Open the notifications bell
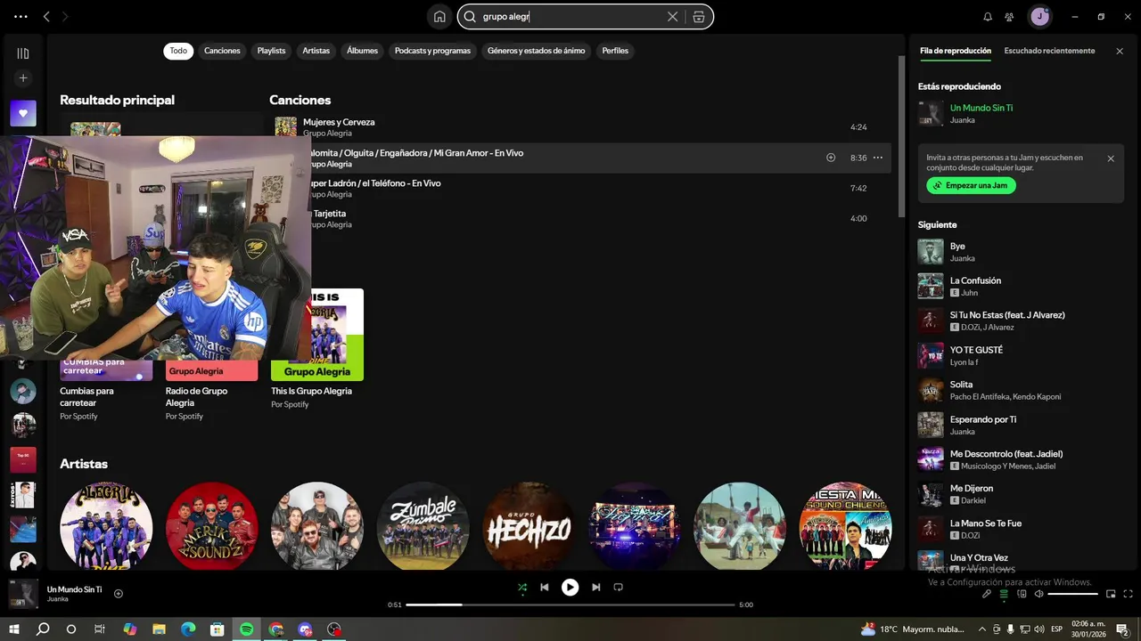This screenshot has width=1141, height=641. [x=988, y=17]
